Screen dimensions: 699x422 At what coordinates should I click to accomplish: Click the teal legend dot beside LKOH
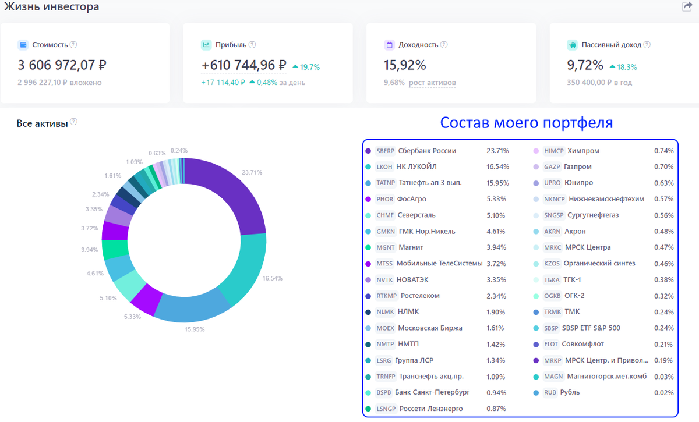click(368, 167)
